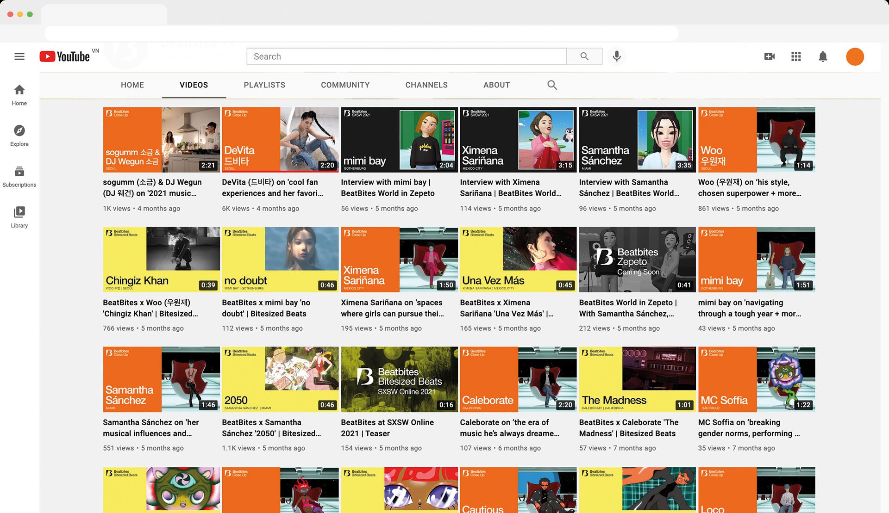The width and height of the screenshot is (889, 513).
Task: Open the hamburger guide menu
Action: pos(19,56)
